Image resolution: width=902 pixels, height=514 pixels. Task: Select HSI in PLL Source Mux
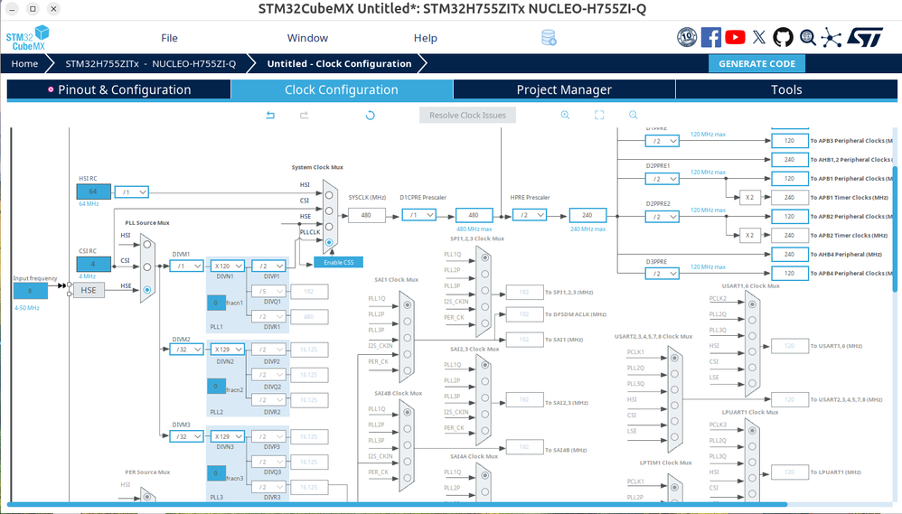click(147, 244)
